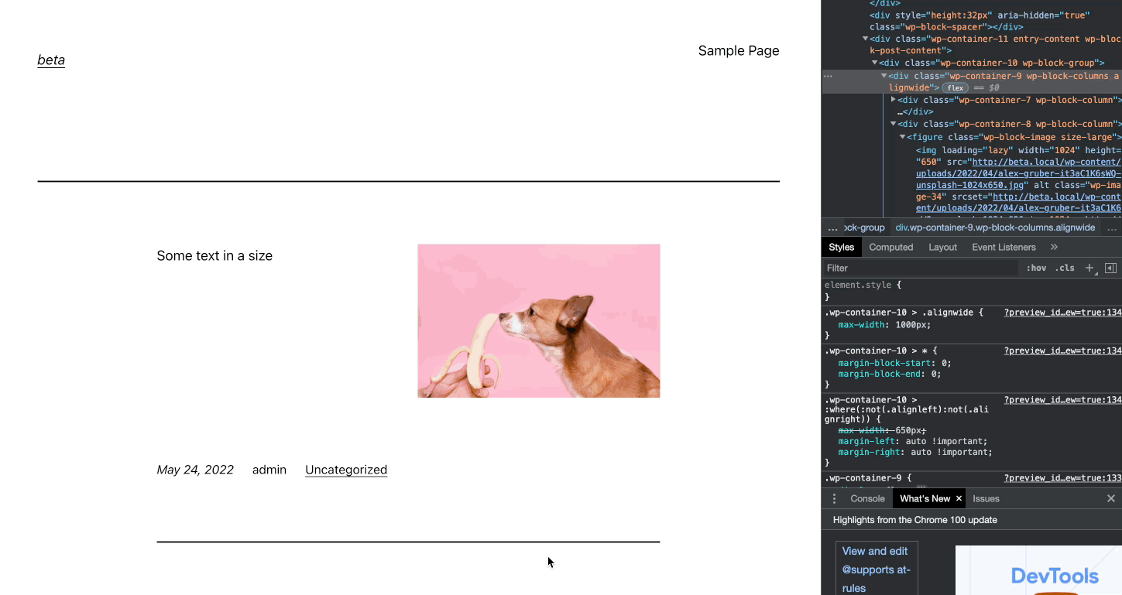Open the Console drawer tab
Image resolution: width=1122 pixels, height=595 pixels.
click(x=867, y=498)
